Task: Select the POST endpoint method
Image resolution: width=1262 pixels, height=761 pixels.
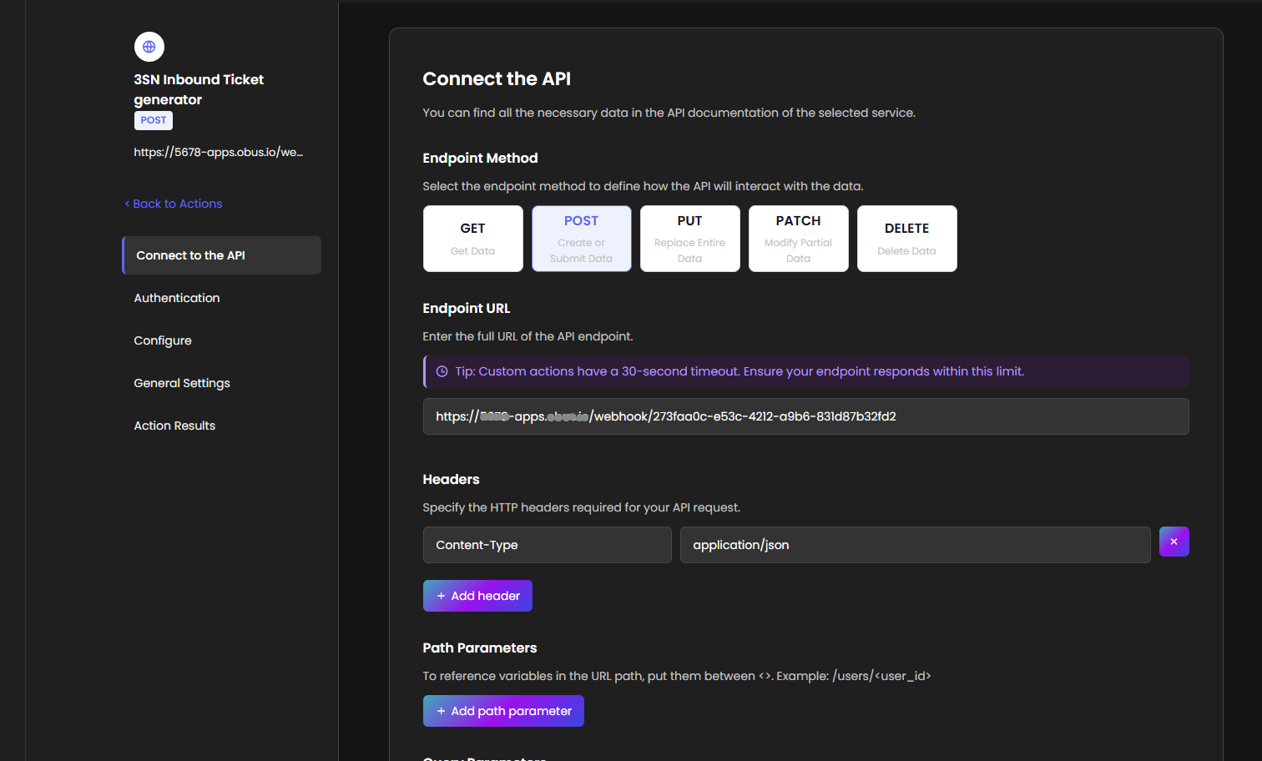Action: pos(581,239)
